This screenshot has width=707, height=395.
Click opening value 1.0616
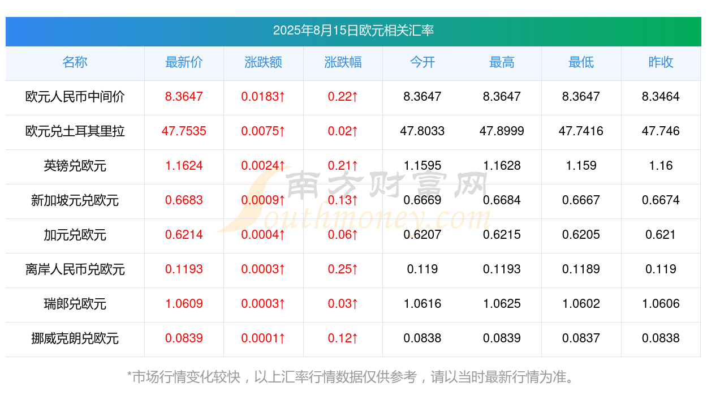pyautogui.click(x=423, y=304)
